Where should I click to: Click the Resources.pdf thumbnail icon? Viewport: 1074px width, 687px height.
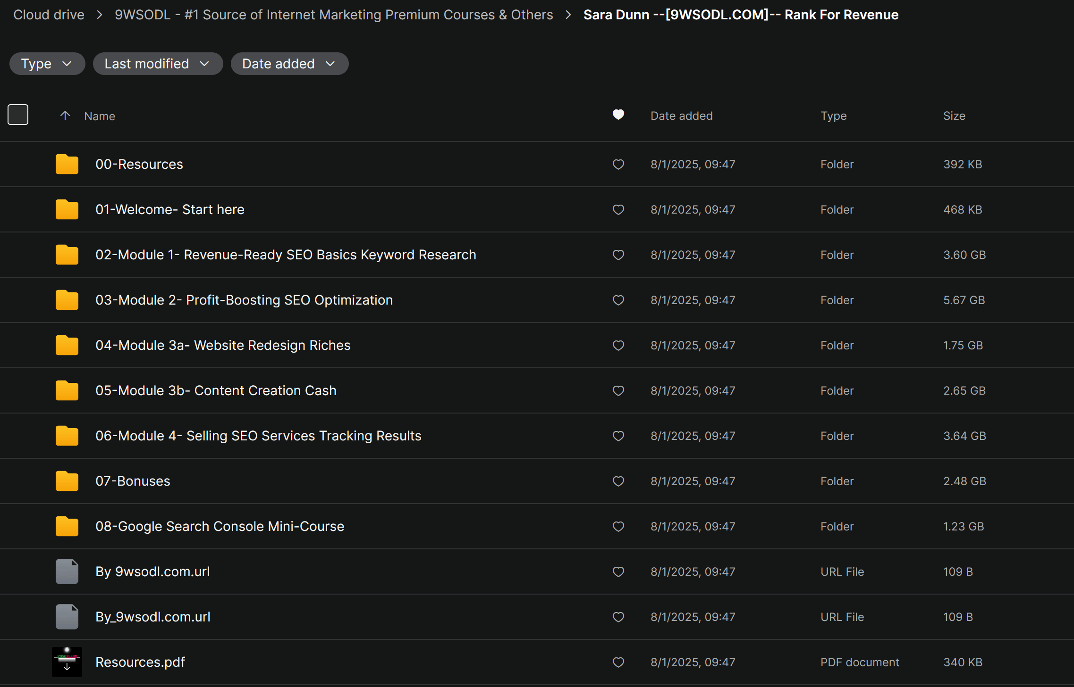click(x=67, y=662)
